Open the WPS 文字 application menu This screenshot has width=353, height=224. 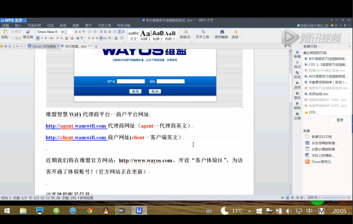tap(13, 20)
